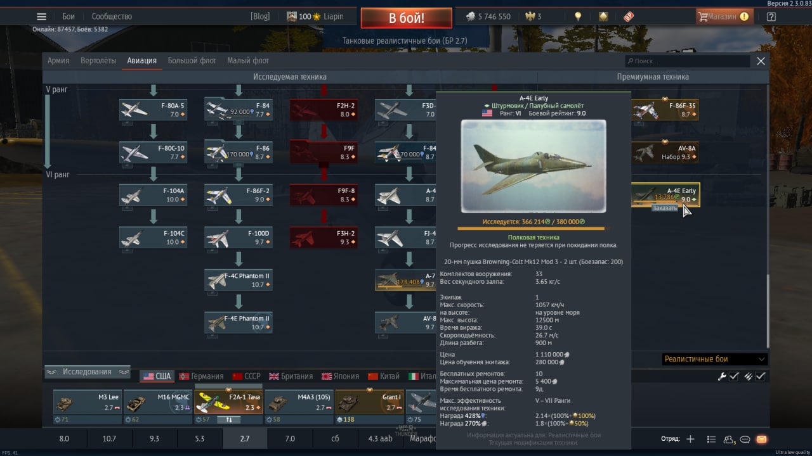Viewport: 812px width, 456px height.
Task: Open the contacts friends icon
Action: click(x=729, y=439)
